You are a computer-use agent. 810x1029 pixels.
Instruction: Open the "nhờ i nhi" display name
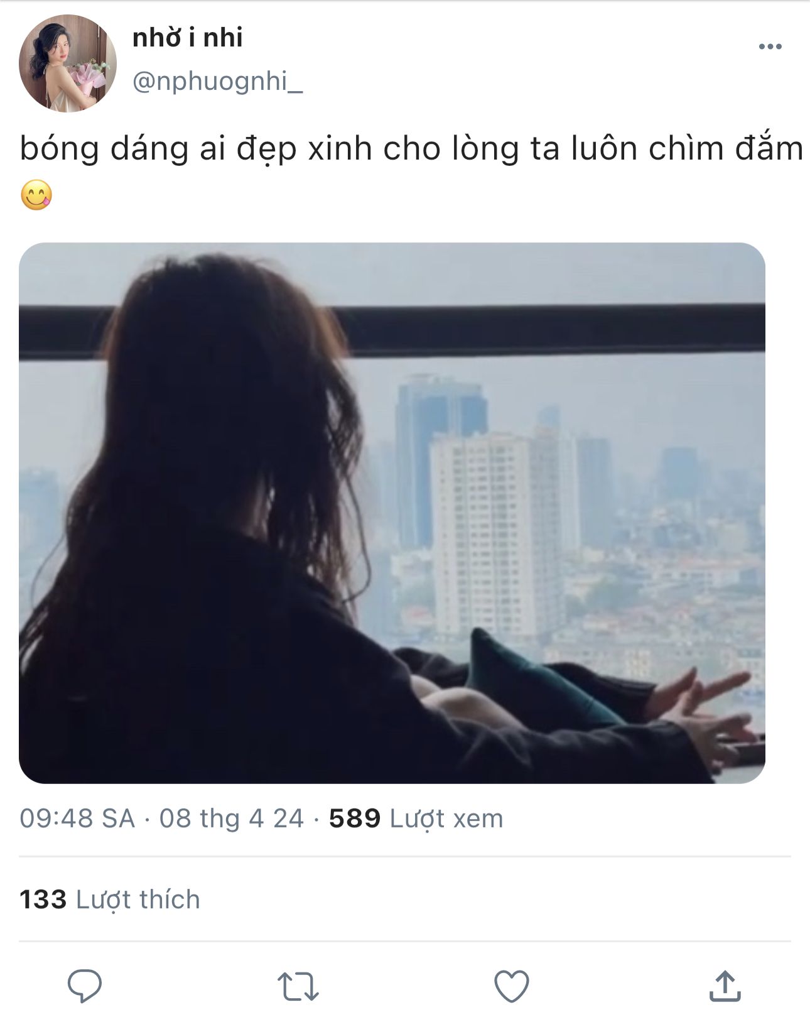(x=188, y=38)
